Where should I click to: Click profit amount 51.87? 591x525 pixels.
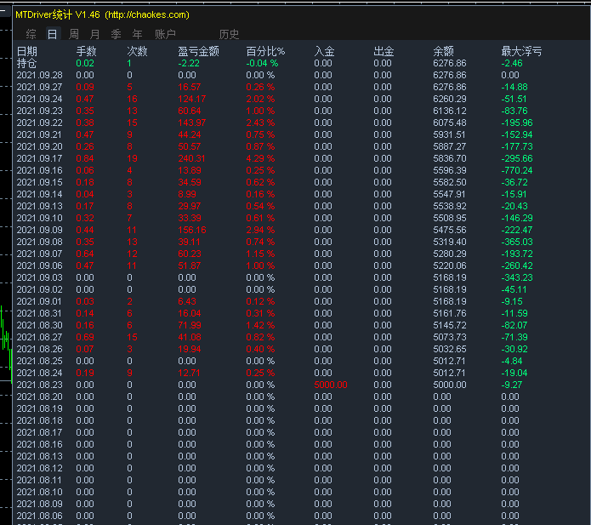click(x=190, y=265)
